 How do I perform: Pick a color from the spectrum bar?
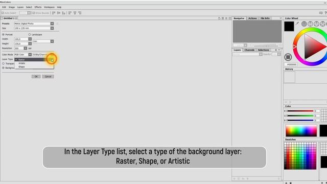(301, 131)
